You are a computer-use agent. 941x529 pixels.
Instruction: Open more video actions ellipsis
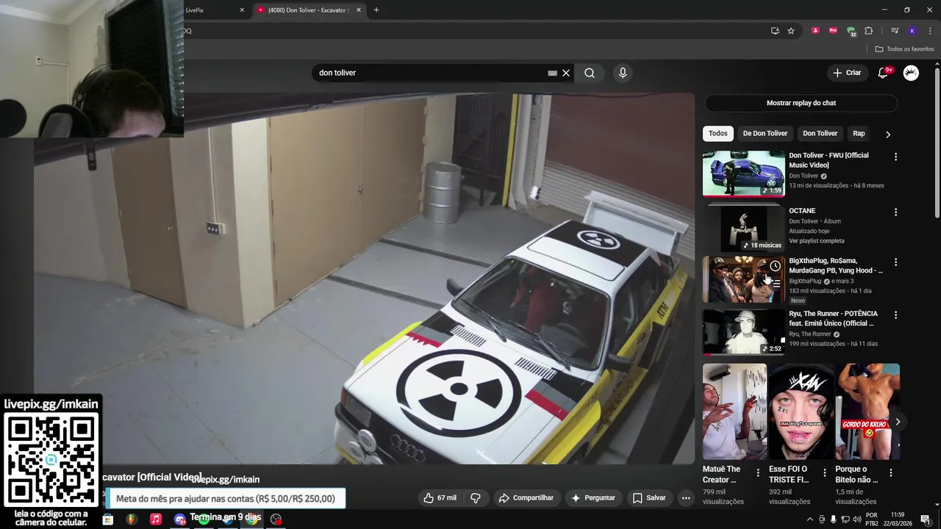coord(686,498)
